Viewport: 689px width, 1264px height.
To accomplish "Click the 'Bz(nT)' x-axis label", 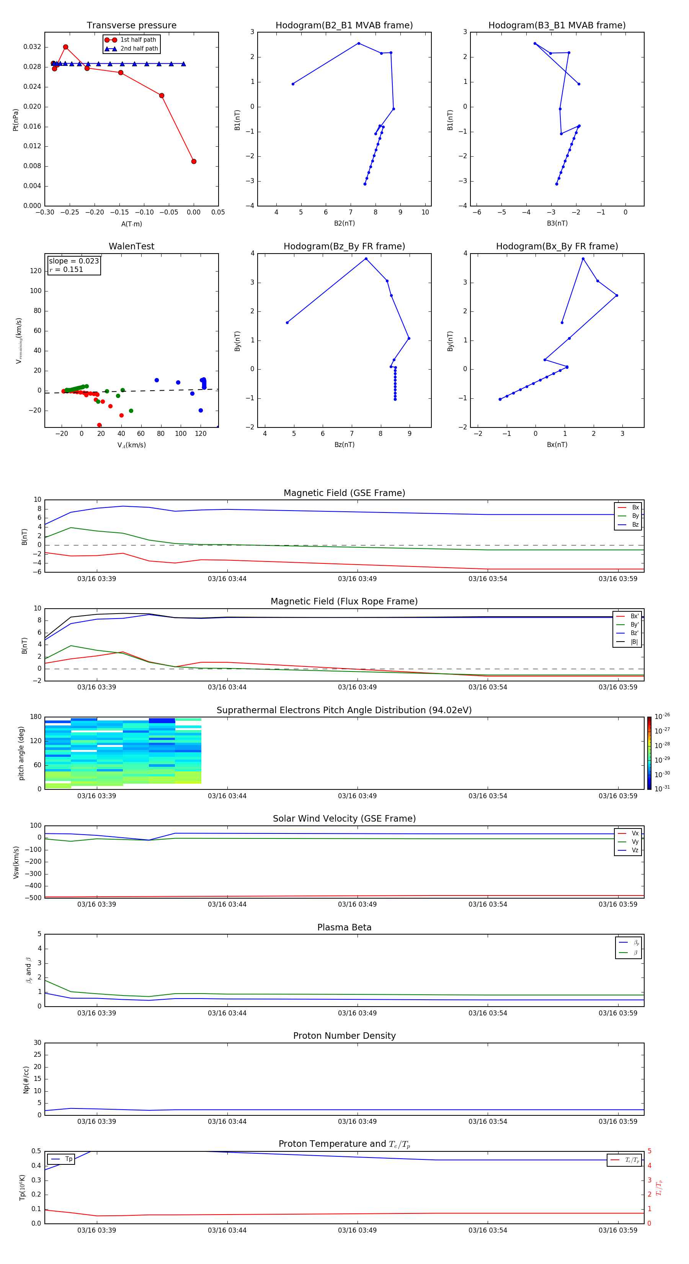I will (344, 445).
